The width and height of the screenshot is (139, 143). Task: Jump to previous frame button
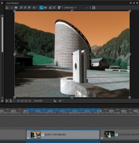(22, 101)
